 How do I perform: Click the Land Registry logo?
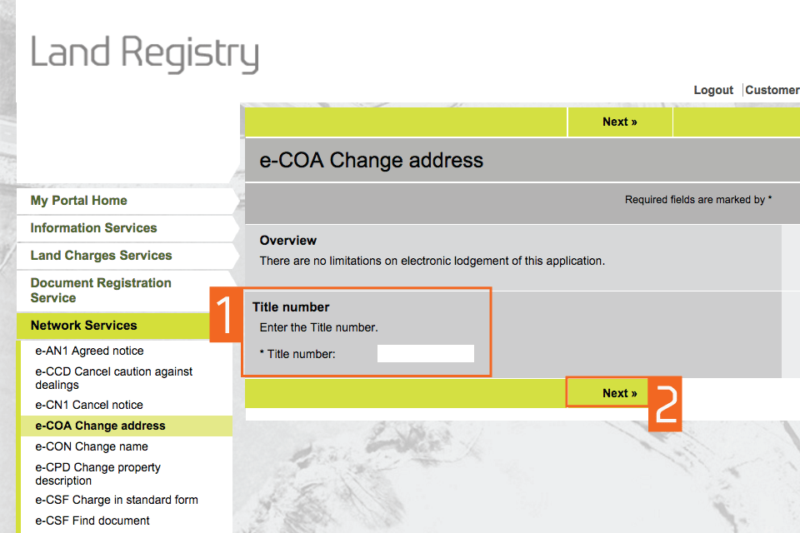(144, 53)
